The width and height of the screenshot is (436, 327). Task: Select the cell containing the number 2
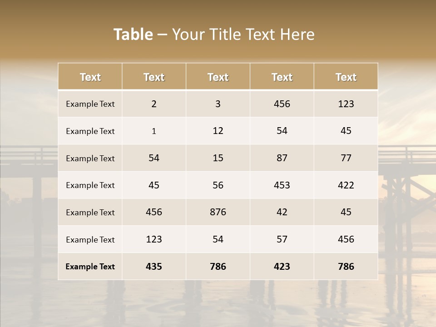(x=154, y=104)
